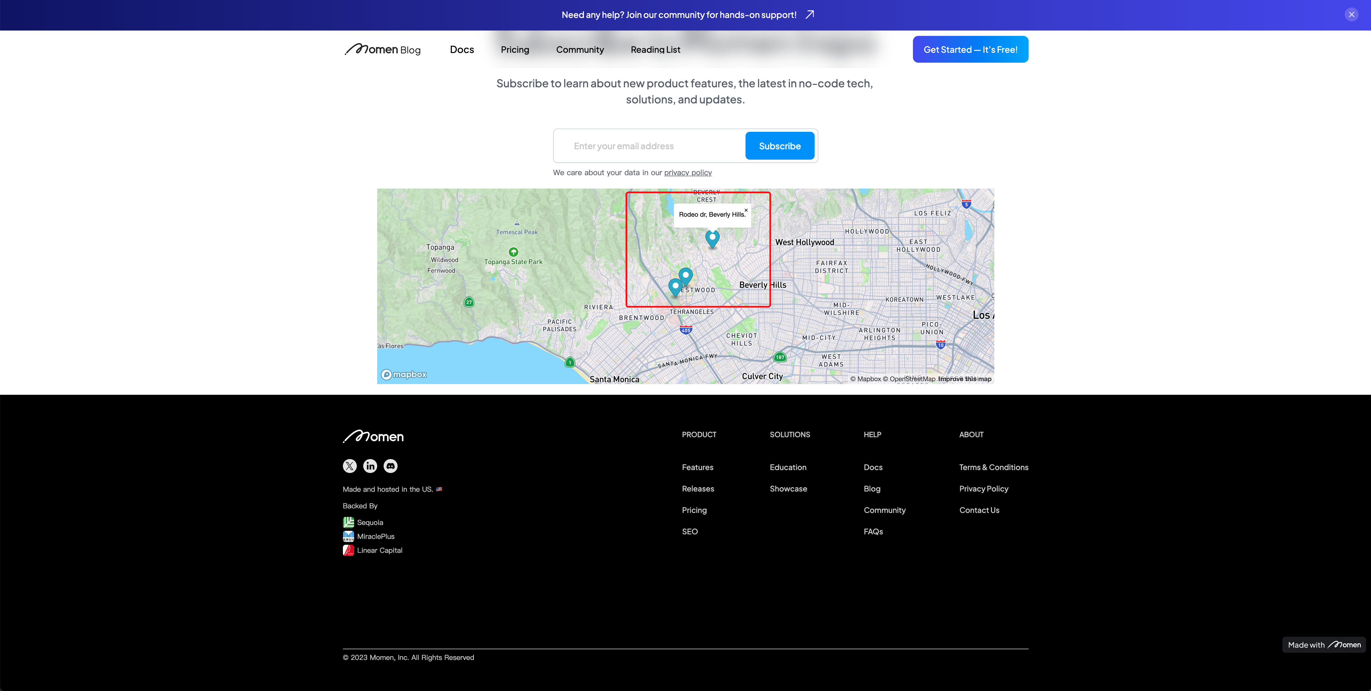The image size is (1371, 691).
Task: Open the community support arrow icon in banner
Action: click(810, 14)
